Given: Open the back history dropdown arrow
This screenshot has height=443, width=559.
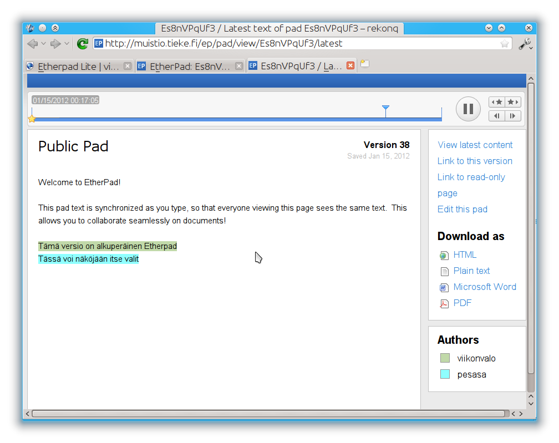Looking at the screenshot, I should 43,44.
